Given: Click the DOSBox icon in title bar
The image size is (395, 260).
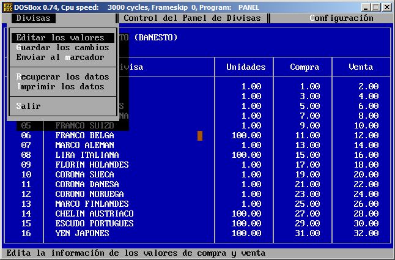Looking at the screenshot, I should [x=7, y=7].
